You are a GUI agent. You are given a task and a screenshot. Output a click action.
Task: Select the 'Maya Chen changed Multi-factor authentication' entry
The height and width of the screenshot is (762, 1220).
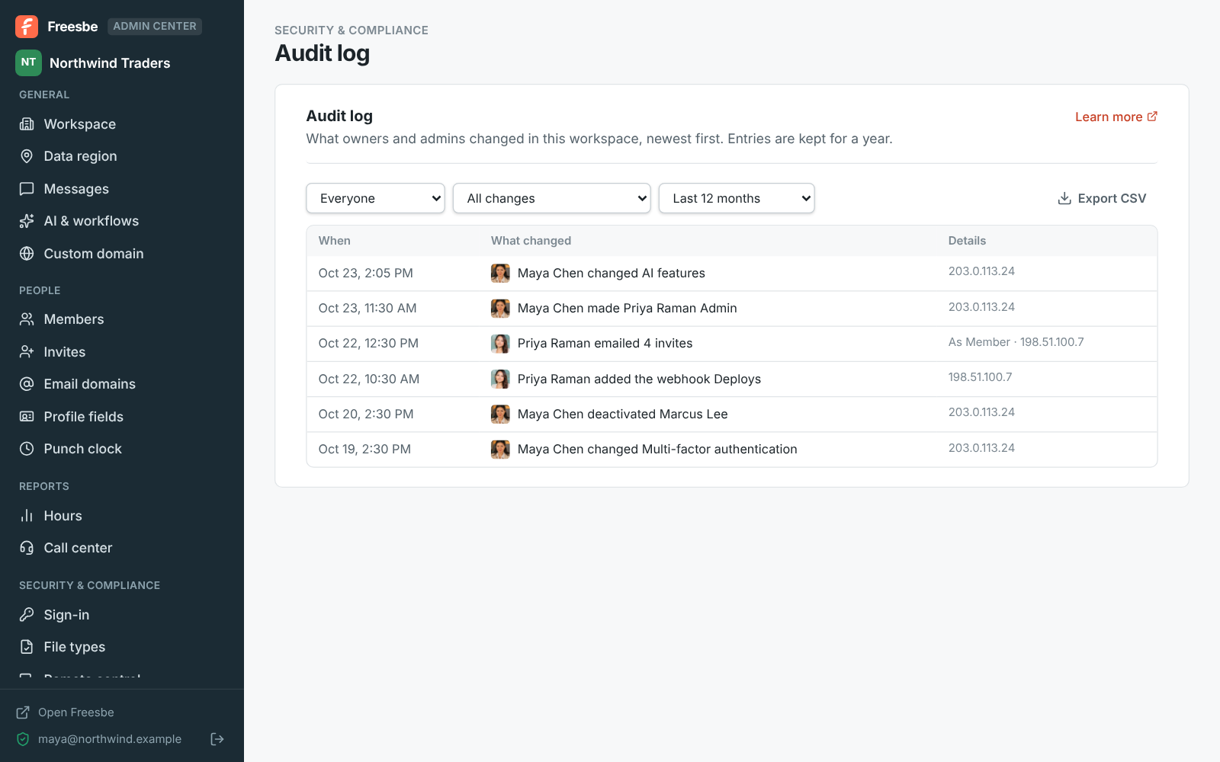point(732,450)
